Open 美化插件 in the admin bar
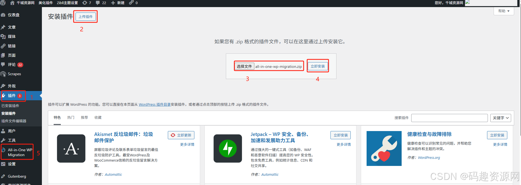Image resolution: width=521 pixels, height=185 pixels. tap(45, 3)
